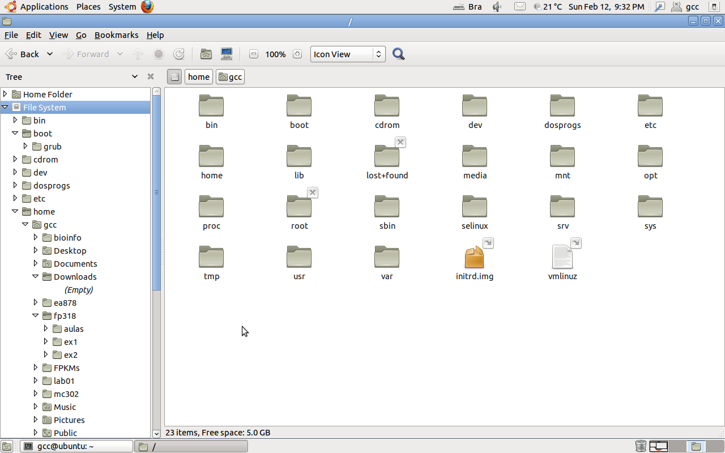Open the Computer toolbar icon

227,54
